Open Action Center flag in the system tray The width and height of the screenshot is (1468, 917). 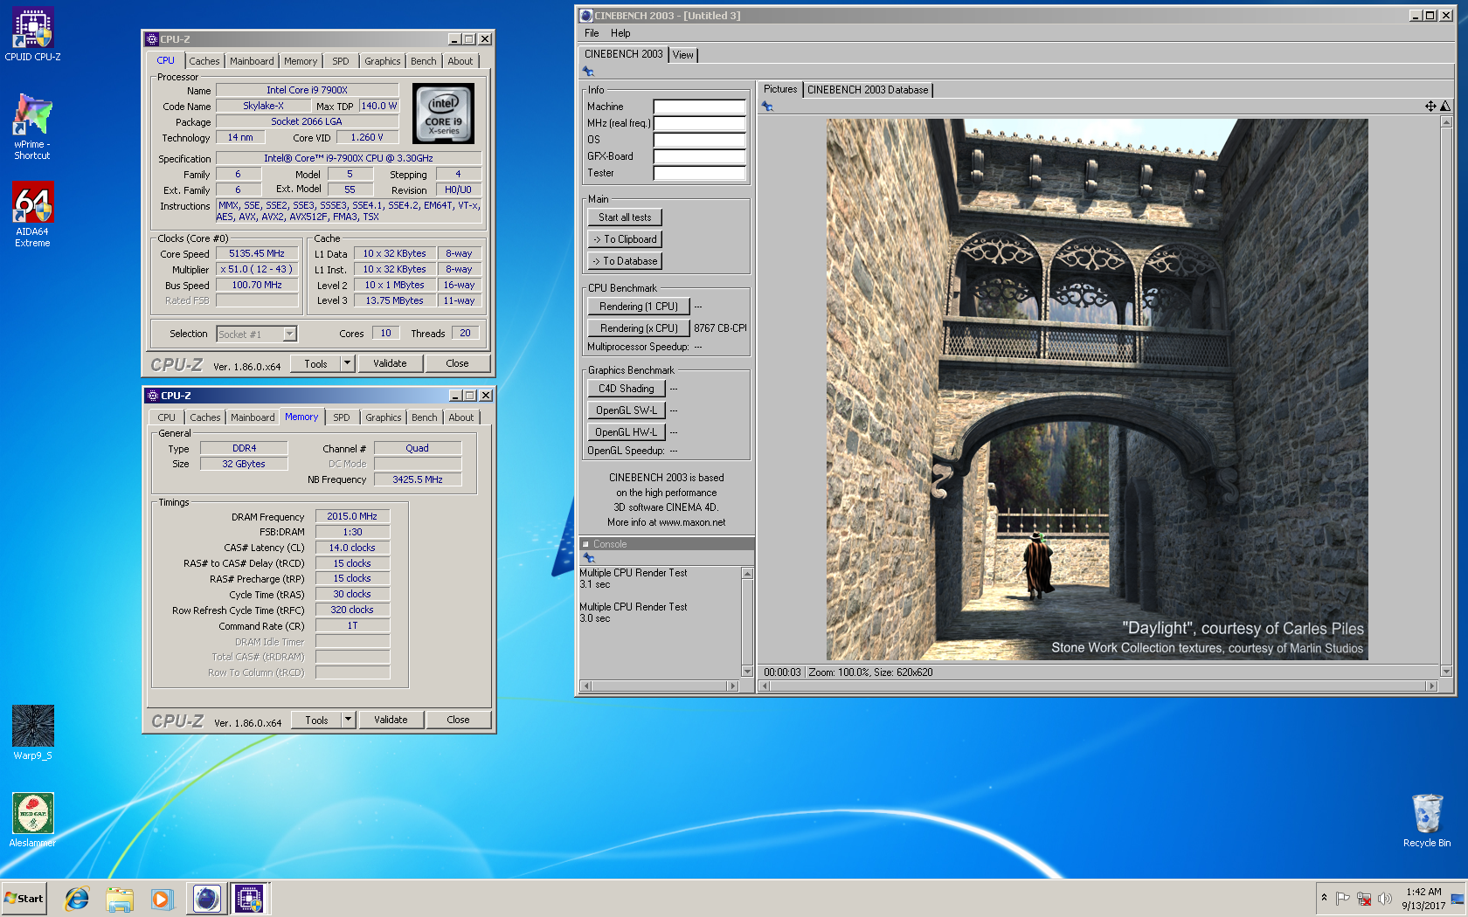[1343, 899]
